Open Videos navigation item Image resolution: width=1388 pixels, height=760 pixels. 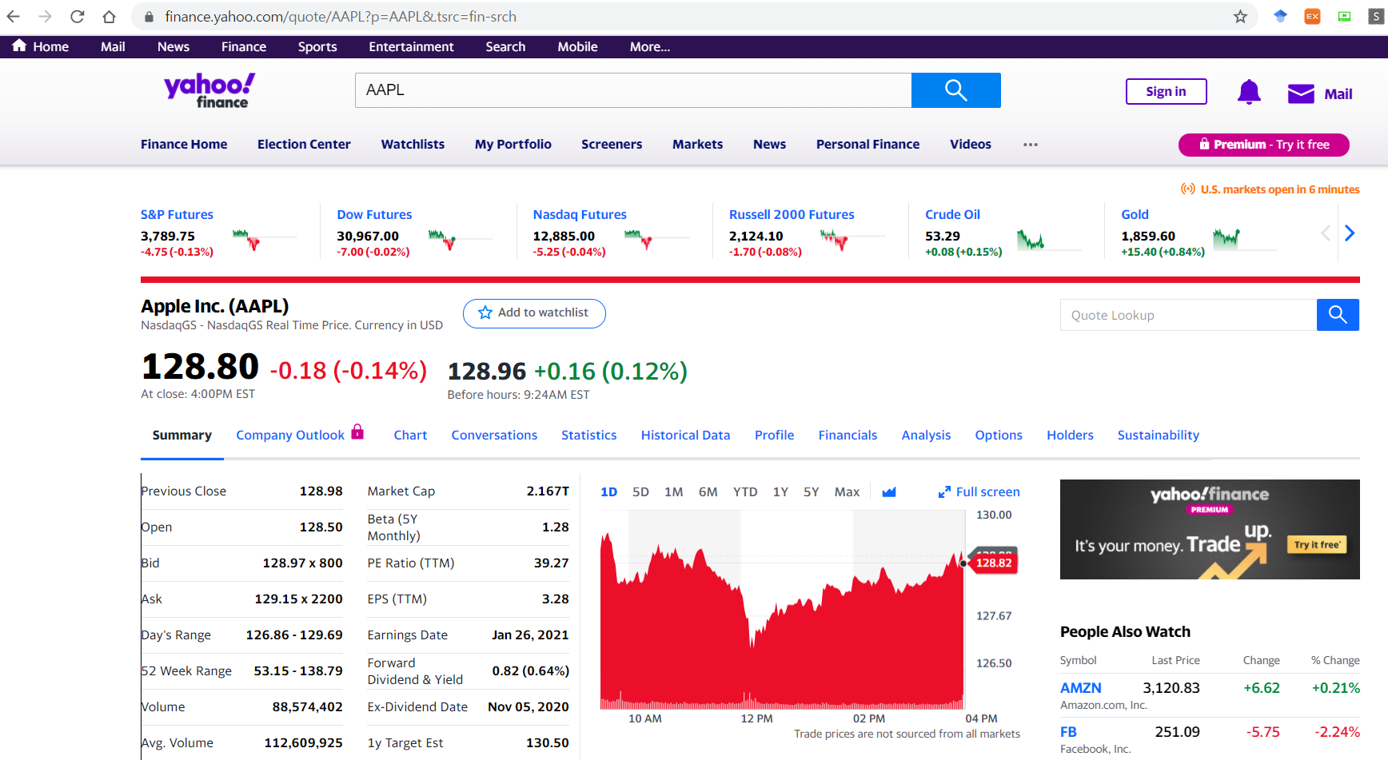tap(970, 145)
